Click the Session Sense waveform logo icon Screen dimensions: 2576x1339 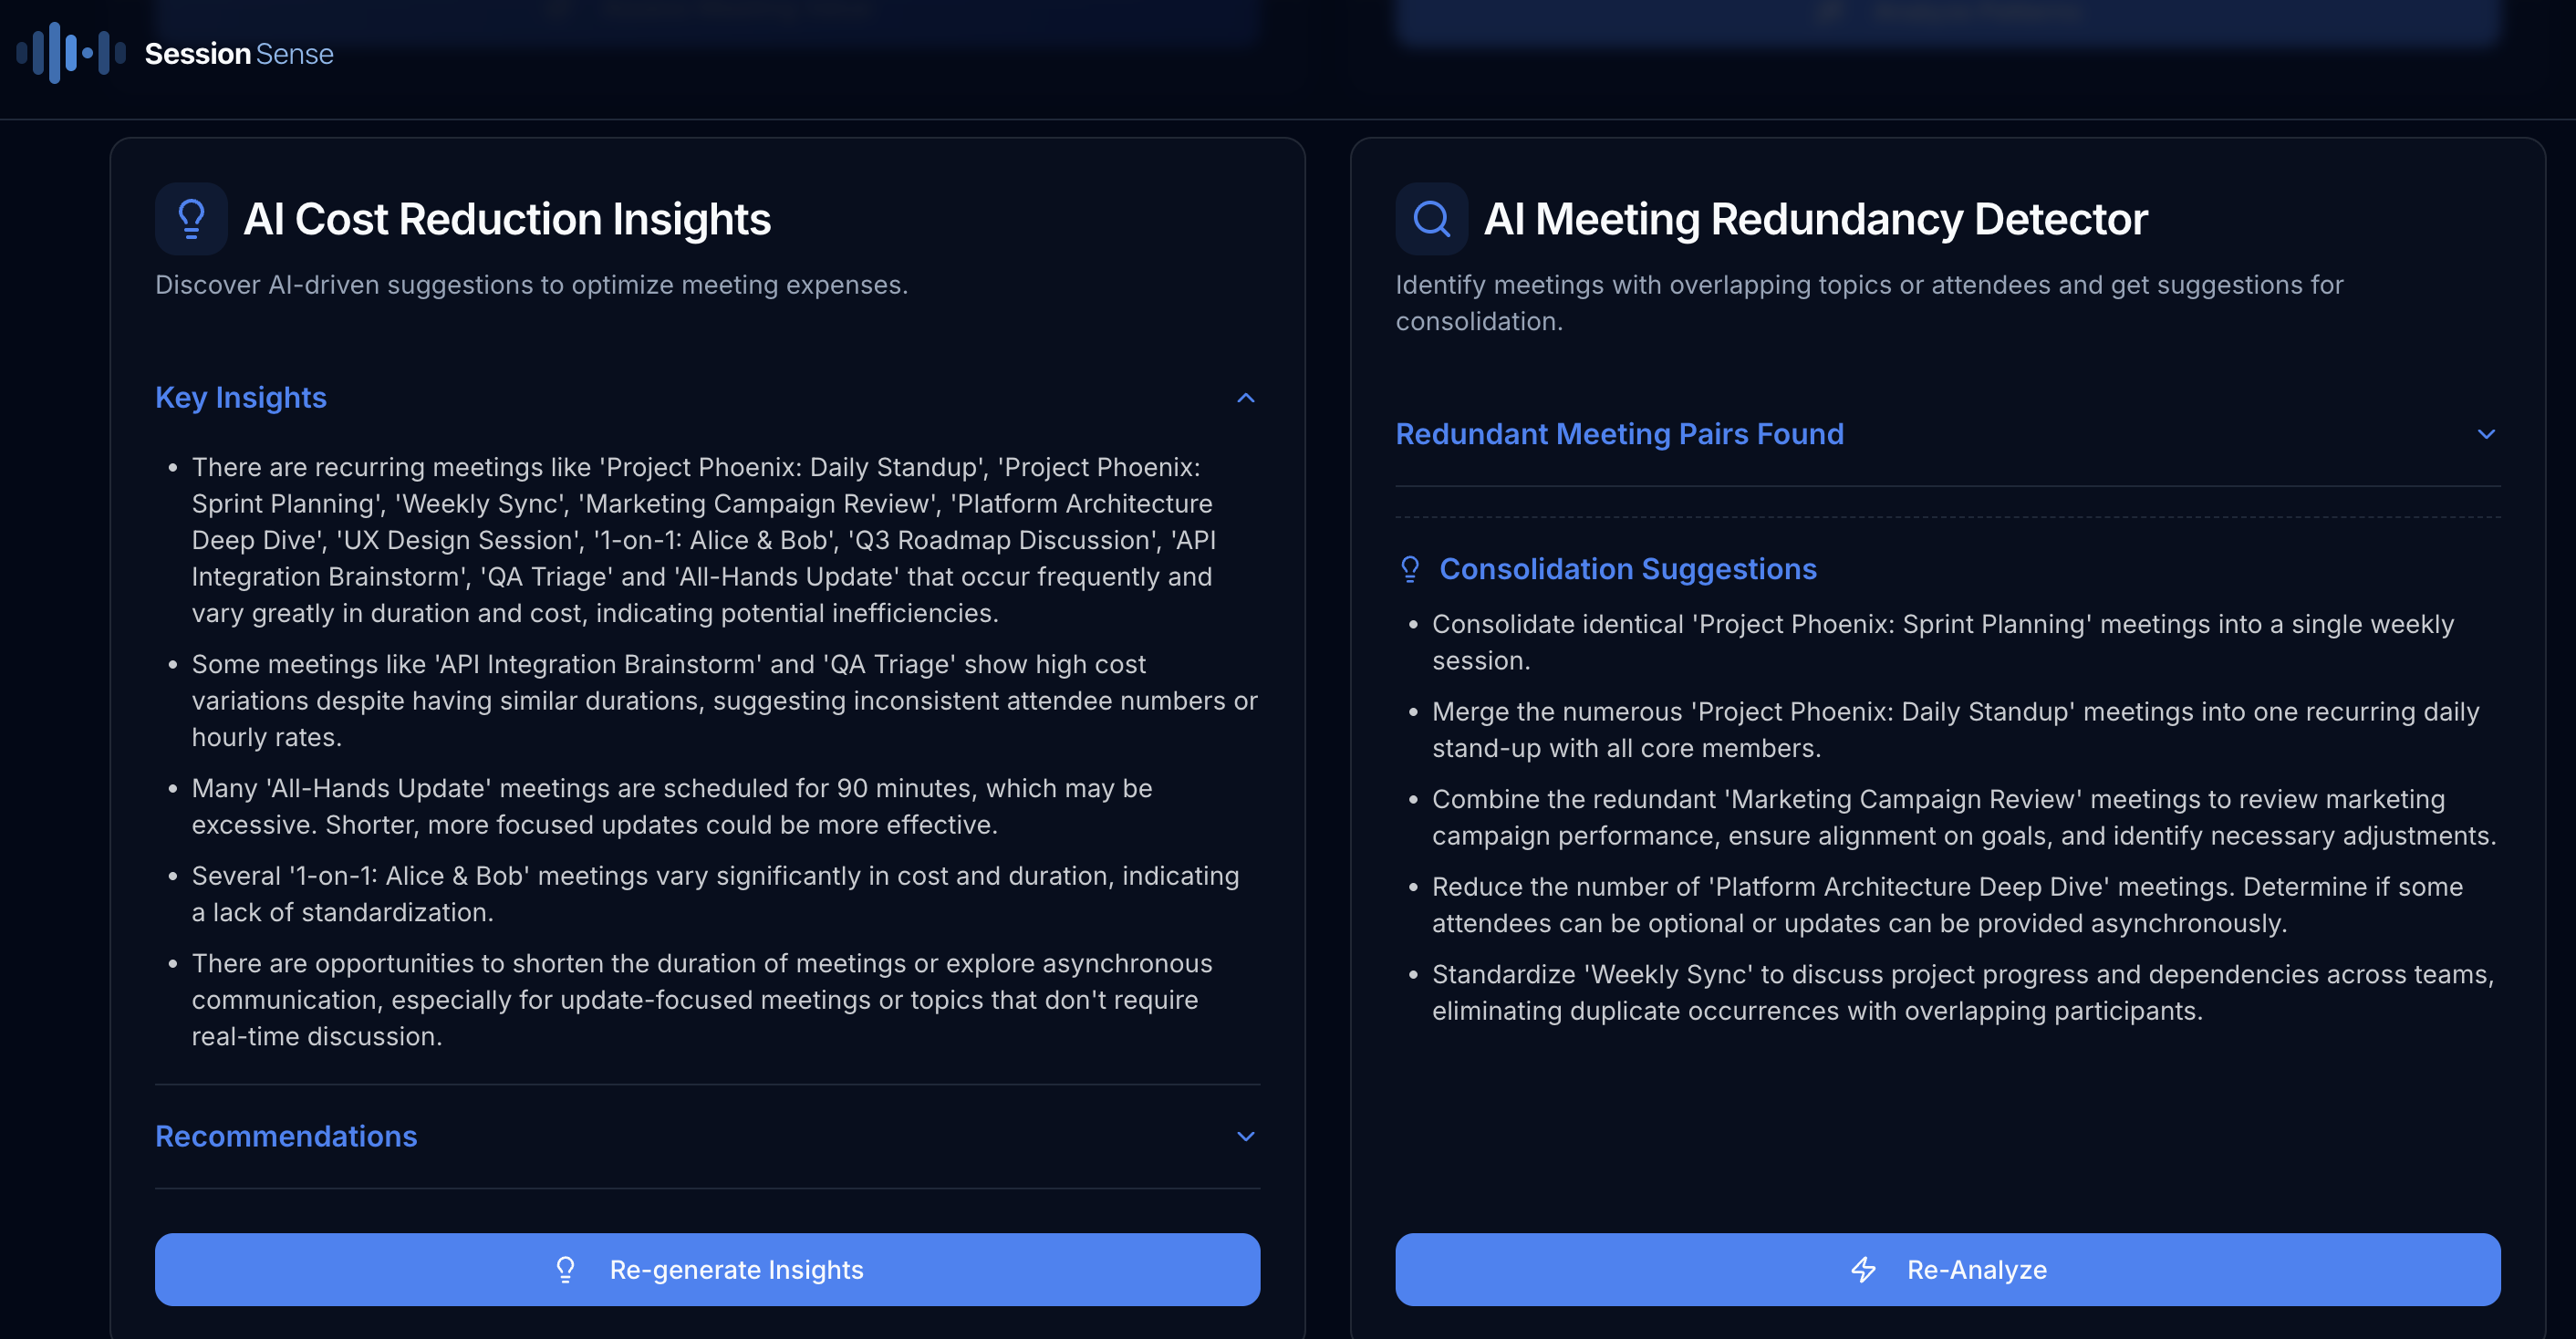tap(67, 53)
